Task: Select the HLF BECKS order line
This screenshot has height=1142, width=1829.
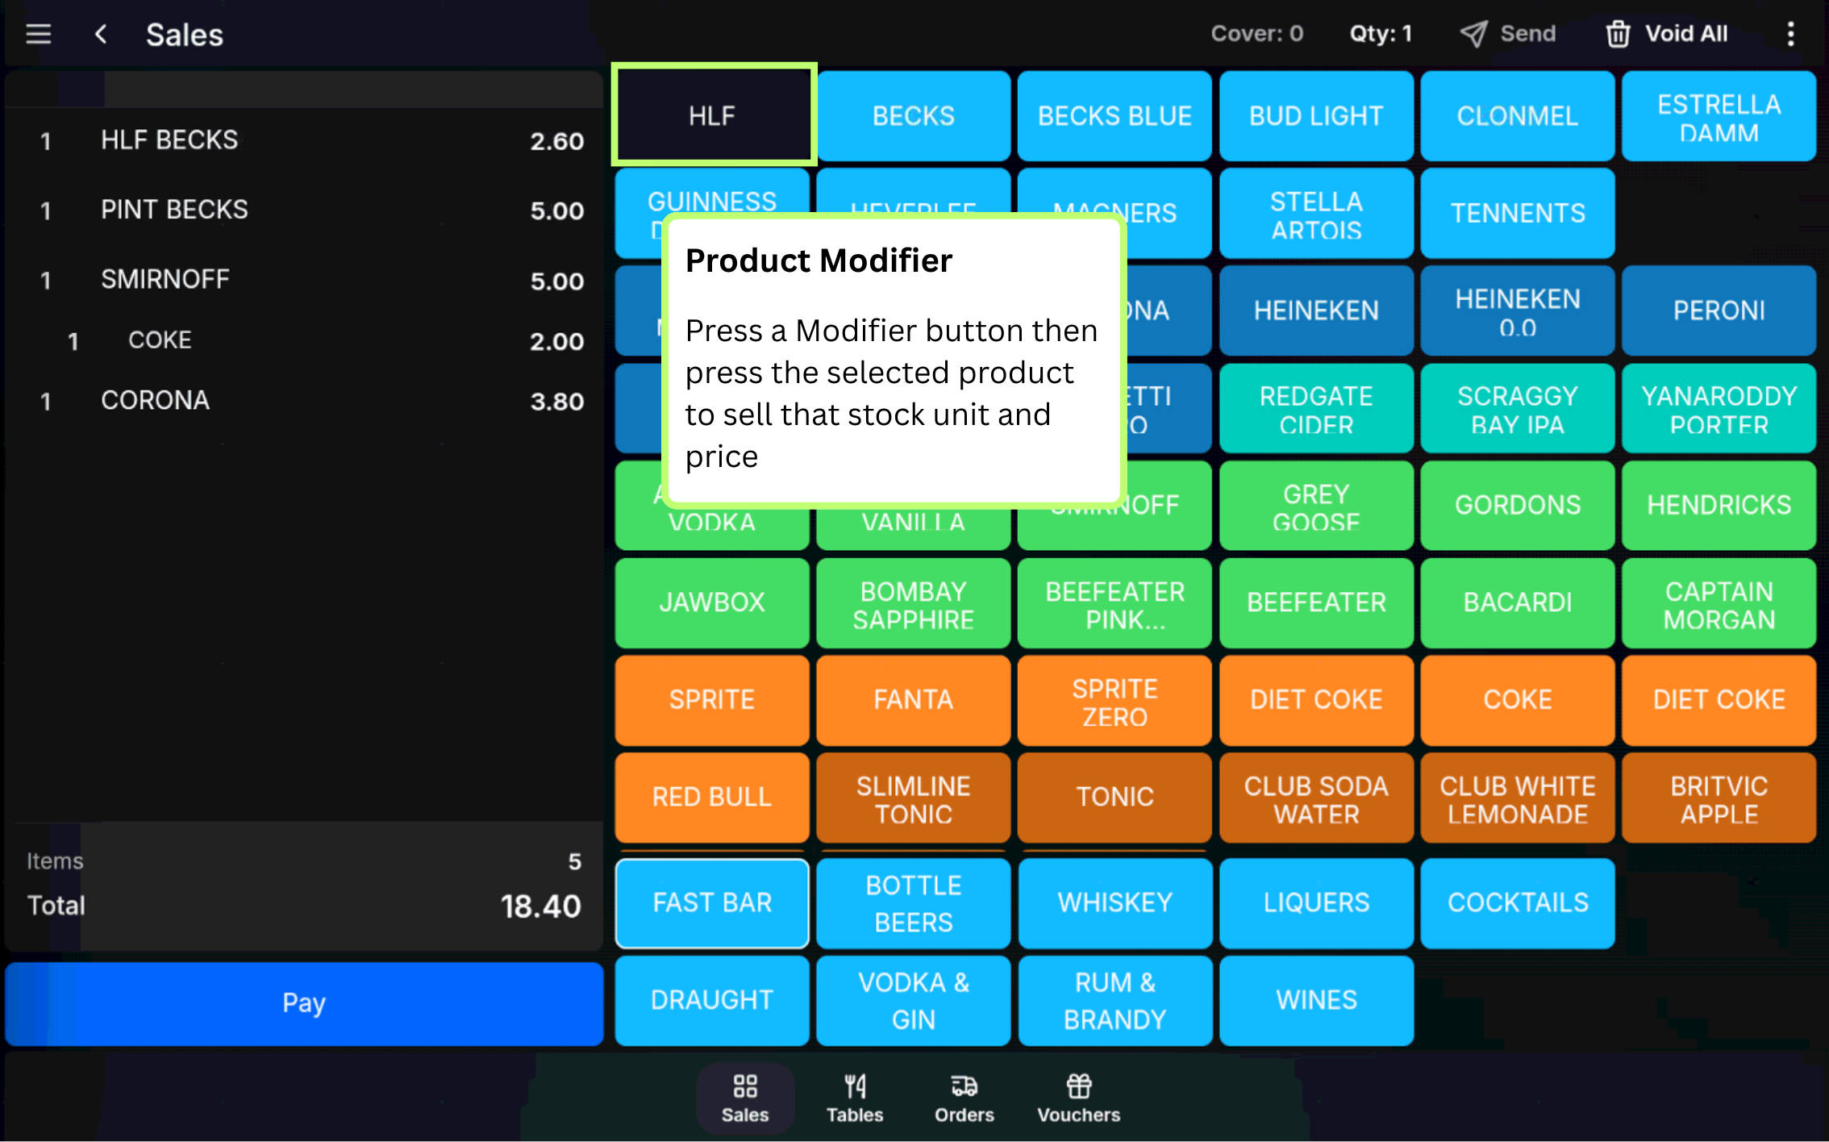Action: tap(304, 141)
